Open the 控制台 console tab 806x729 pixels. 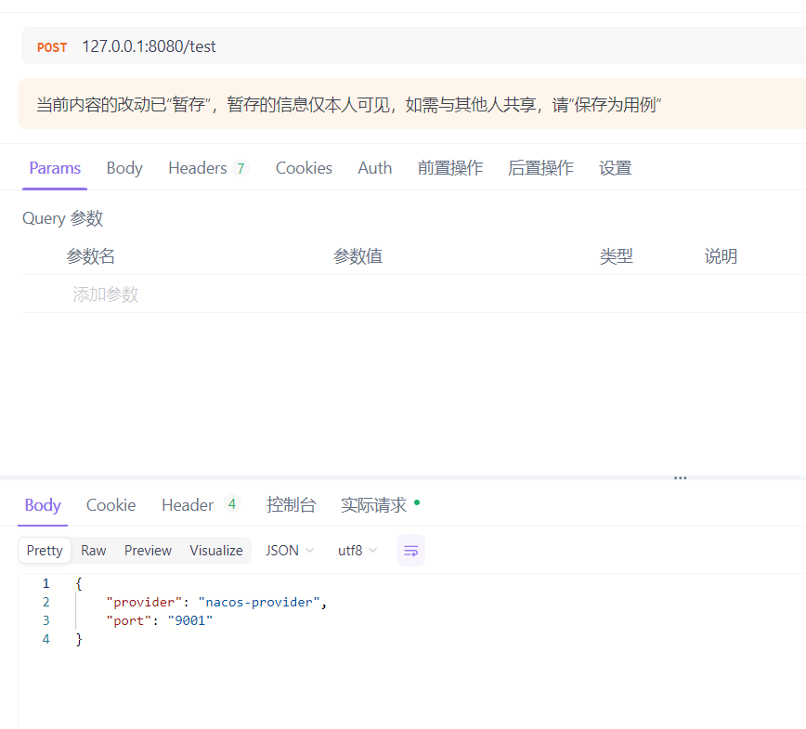point(291,505)
